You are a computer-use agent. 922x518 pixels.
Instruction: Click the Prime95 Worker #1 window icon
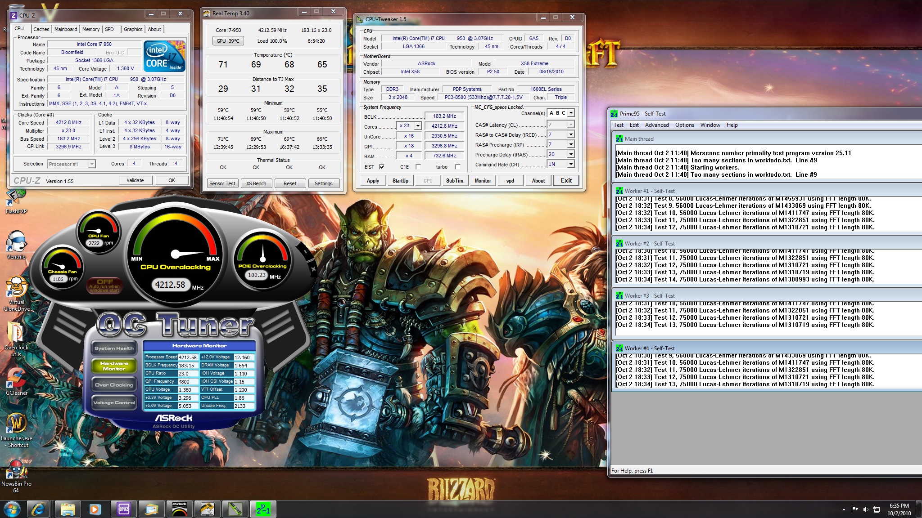coord(619,191)
